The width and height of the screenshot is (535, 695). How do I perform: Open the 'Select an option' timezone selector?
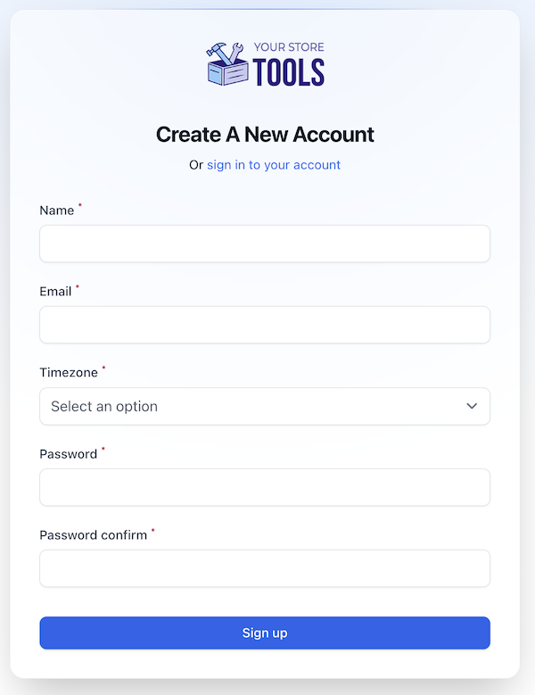(265, 407)
